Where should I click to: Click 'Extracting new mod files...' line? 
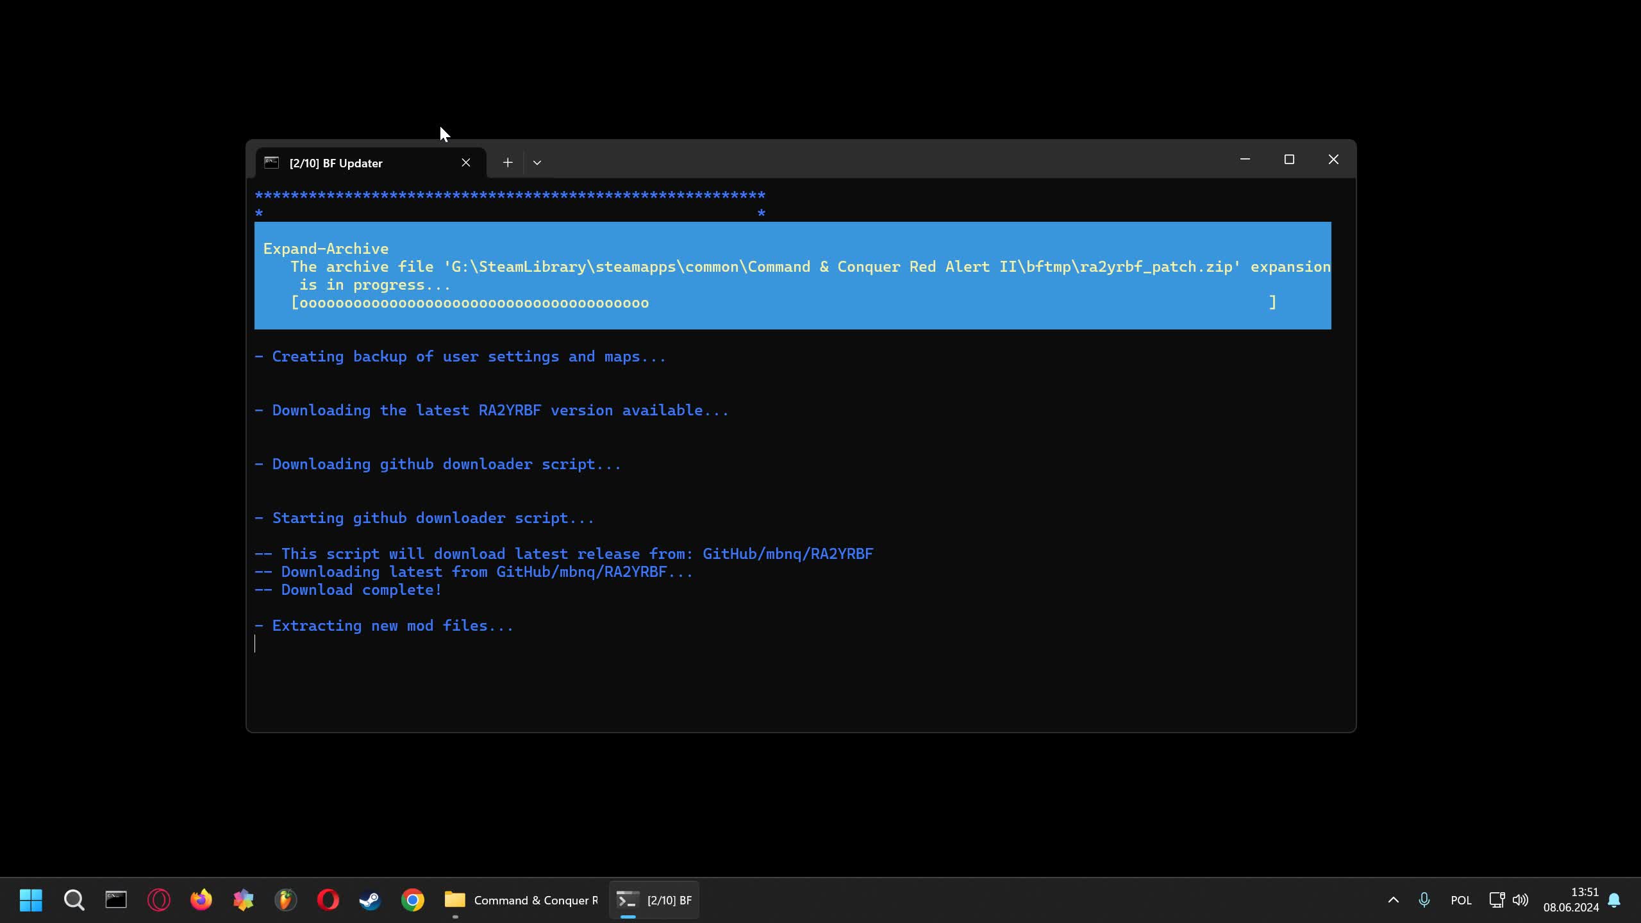pyautogui.click(x=384, y=626)
